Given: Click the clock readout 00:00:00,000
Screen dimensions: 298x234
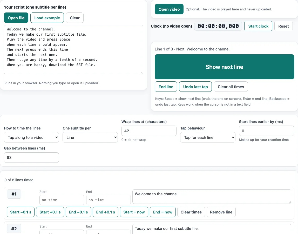Looking at the screenshot, I should (x=218, y=26).
